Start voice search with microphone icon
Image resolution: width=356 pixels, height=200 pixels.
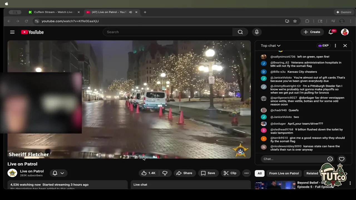pyautogui.click(x=257, y=32)
